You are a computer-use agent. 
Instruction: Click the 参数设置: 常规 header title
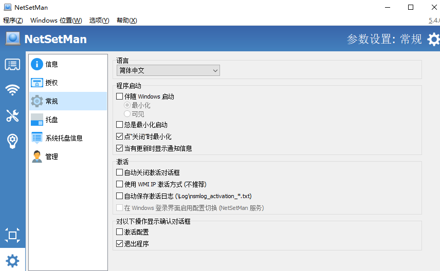(x=384, y=39)
